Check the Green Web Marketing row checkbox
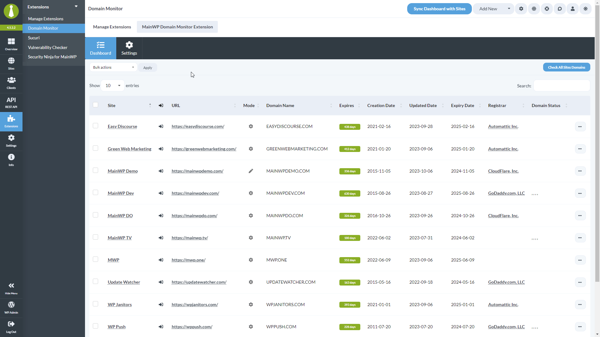Viewport: 600px width, 337px height. (96, 148)
